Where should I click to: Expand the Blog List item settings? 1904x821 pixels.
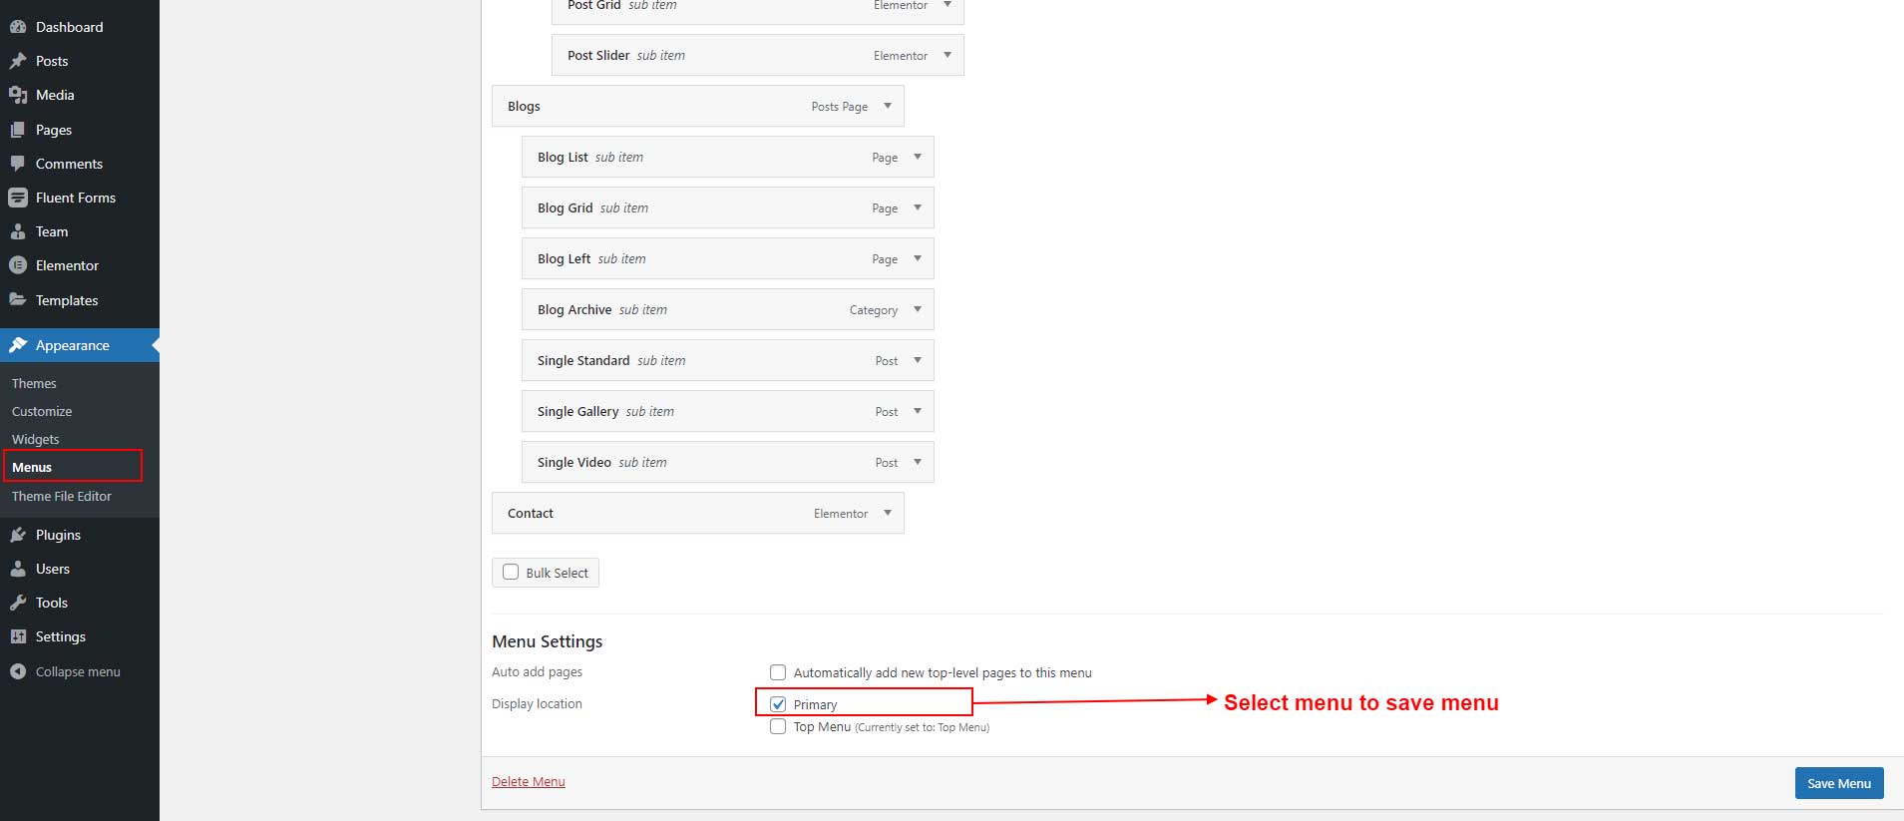[x=918, y=157]
